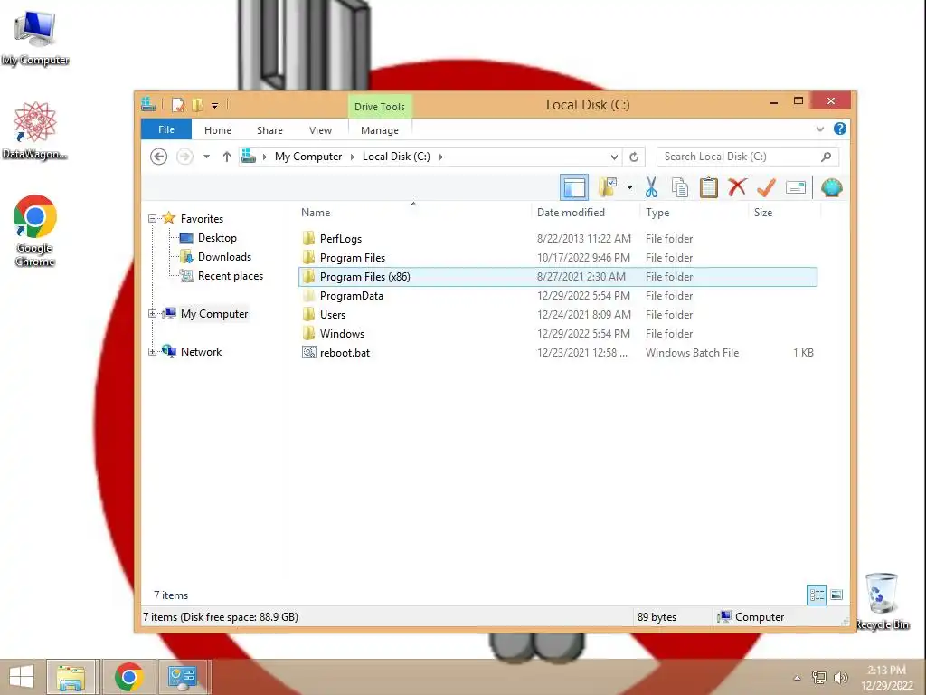This screenshot has height=695, width=926.
Task: Select Desktop under Favorites
Action: [217, 238]
